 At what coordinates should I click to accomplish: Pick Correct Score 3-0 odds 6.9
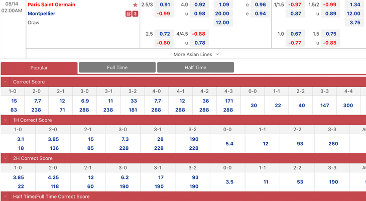[84, 100]
